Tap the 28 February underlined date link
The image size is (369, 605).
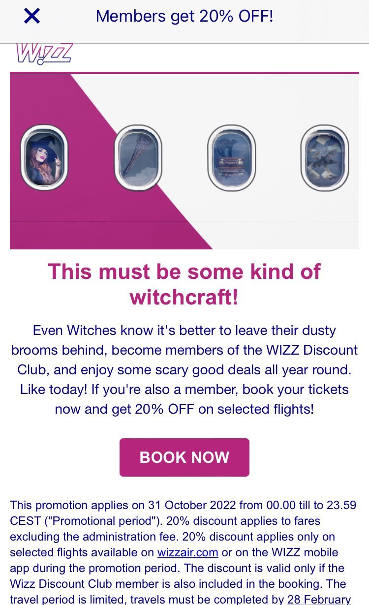(x=319, y=600)
